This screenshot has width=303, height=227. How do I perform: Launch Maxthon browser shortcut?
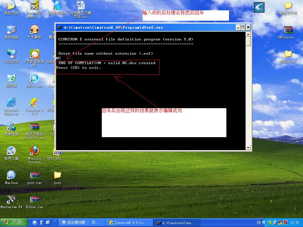coord(12,178)
